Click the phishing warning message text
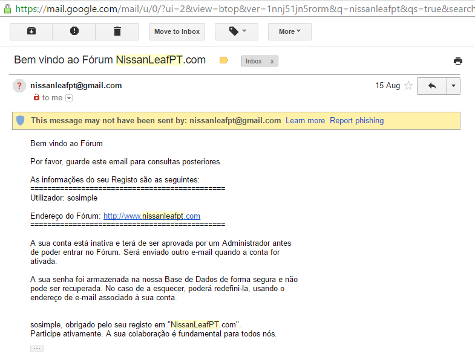The height and width of the screenshot is (360, 475). click(x=156, y=121)
